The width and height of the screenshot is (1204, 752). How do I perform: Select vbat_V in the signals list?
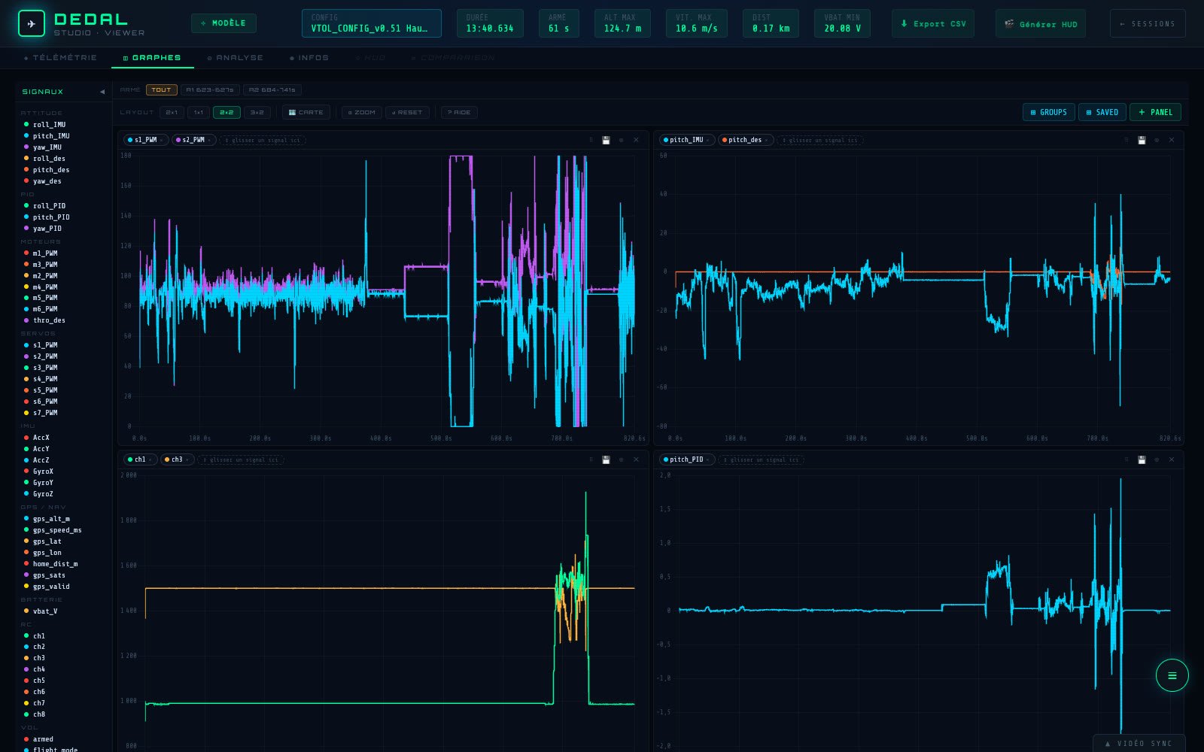(x=45, y=611)
